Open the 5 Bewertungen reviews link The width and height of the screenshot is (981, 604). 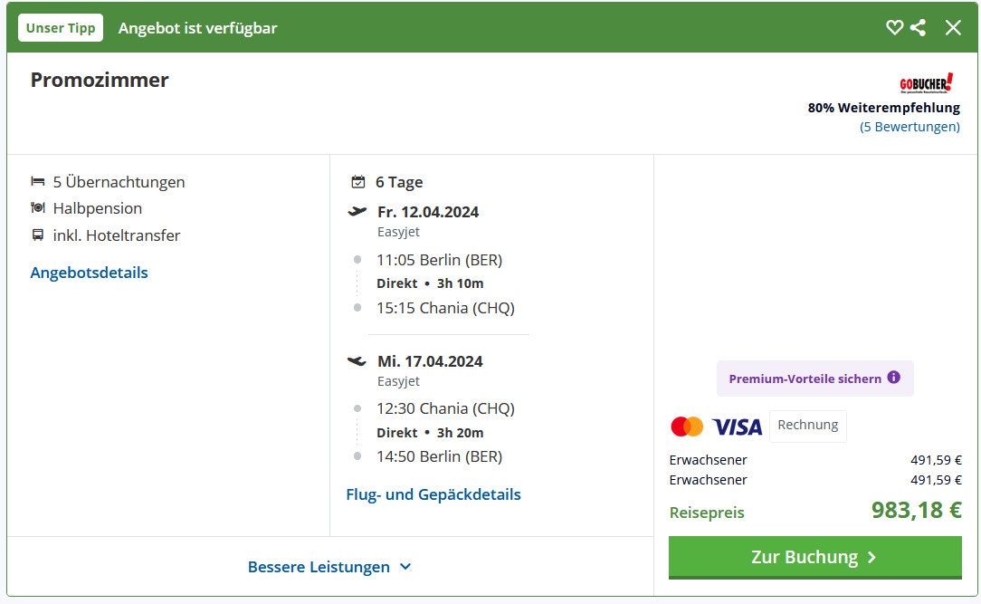(910, 127)
